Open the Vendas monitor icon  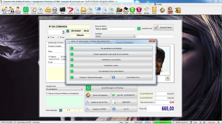point(98,10)
